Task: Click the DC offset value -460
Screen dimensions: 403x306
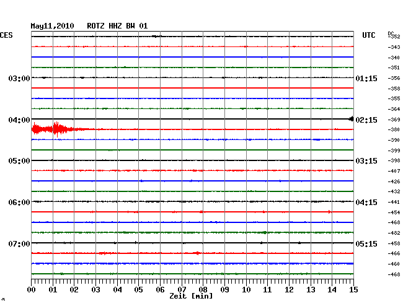Action: click(x=394, y=264)
